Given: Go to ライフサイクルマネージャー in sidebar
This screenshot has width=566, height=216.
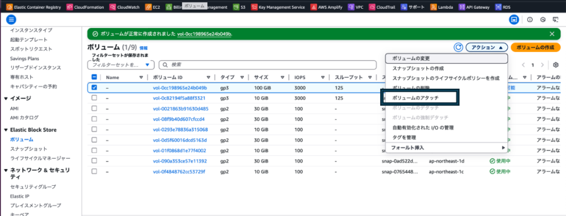Looking at the screenshot, I should click(40, 158).
